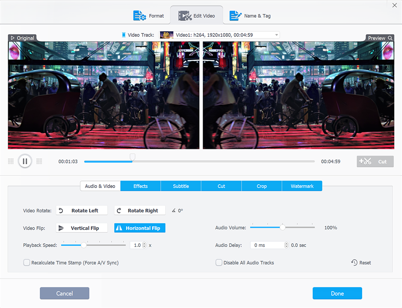Open the Watermark sub-tab
Screen dimensions: 402x308
(302, 186)
